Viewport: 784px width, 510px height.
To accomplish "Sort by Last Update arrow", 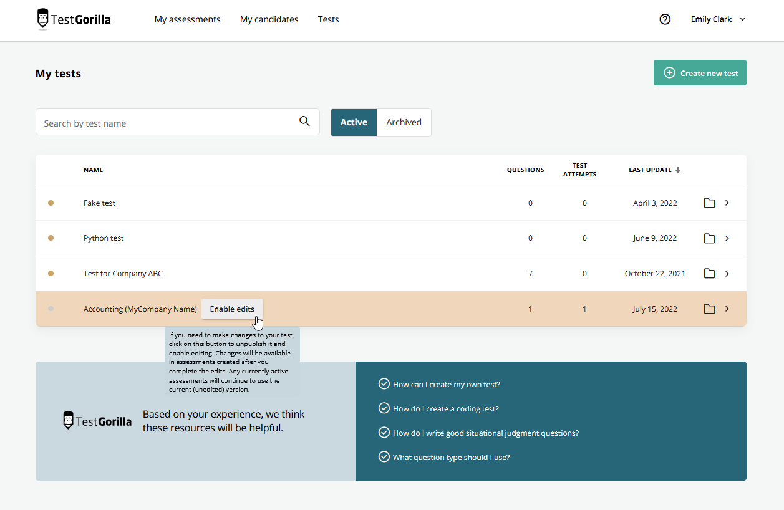I will click(678, 170).
